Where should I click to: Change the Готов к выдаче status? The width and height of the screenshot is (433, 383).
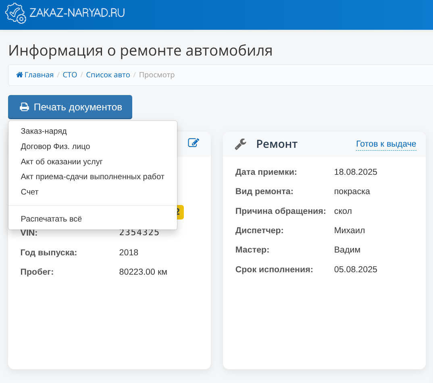point(386,144)
